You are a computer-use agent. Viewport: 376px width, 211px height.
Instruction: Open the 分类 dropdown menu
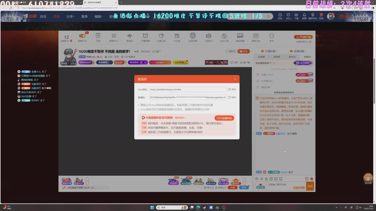70,16
